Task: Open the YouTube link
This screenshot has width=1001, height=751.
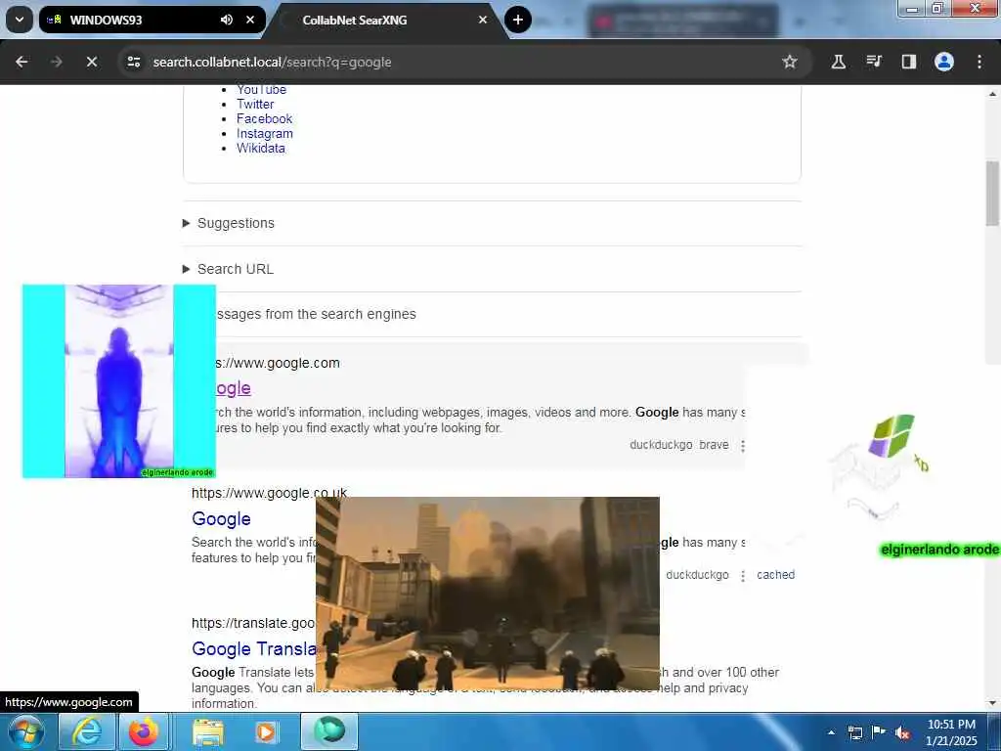Action: (261, 89)
